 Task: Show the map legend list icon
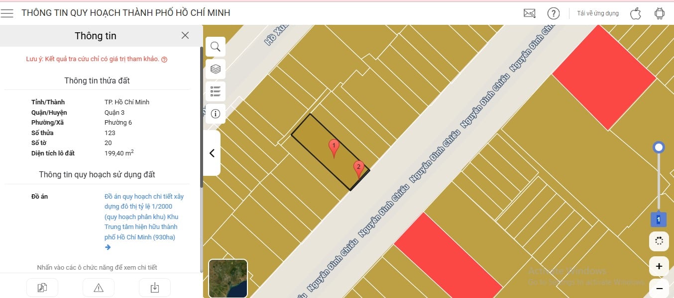point(216,91)
